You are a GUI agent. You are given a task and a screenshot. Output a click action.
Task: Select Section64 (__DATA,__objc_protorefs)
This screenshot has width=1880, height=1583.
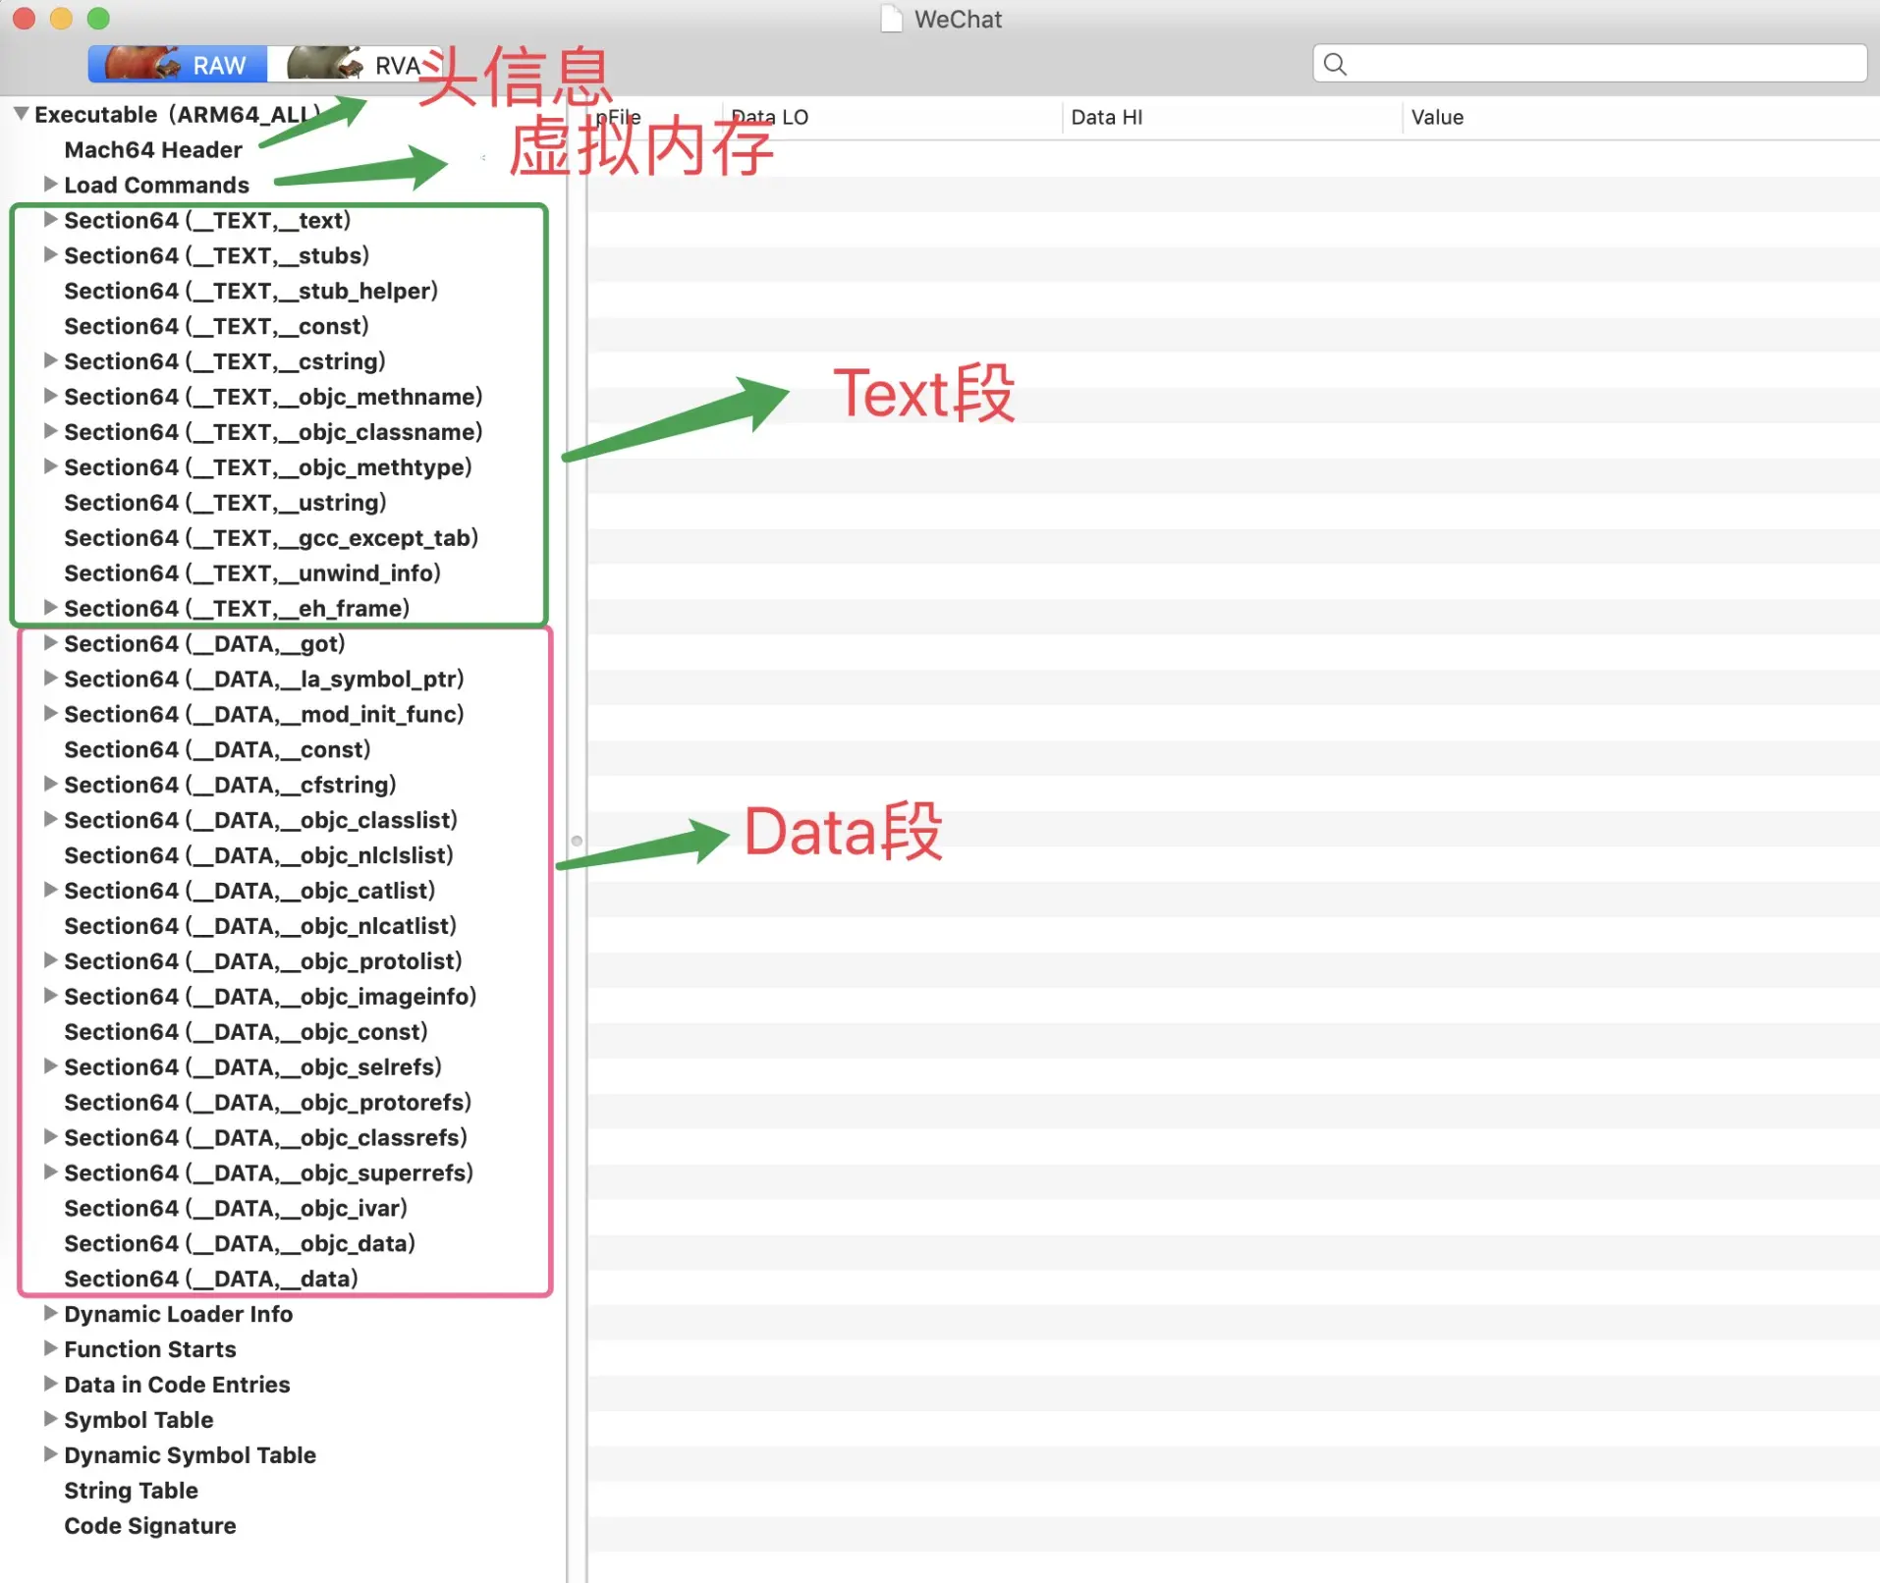point(268,1103)
